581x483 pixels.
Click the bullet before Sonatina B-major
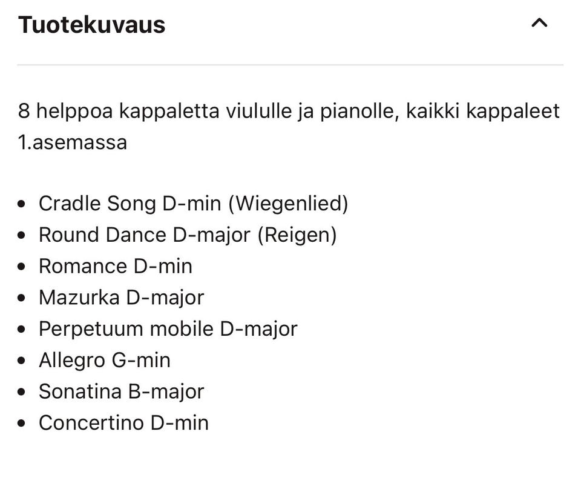pyautogui.click(x=22, y=392)
